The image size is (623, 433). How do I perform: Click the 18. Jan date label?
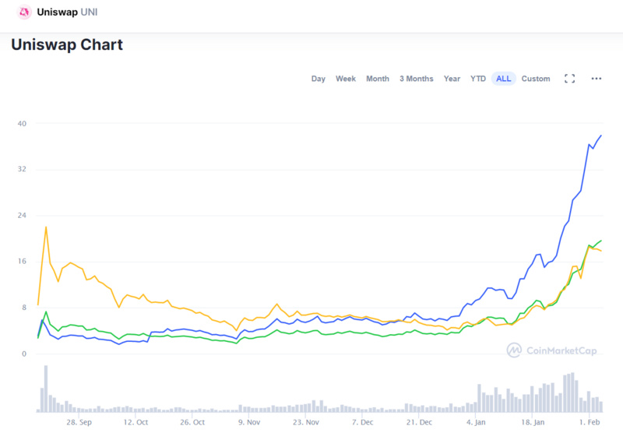click(x=533, y=422)
